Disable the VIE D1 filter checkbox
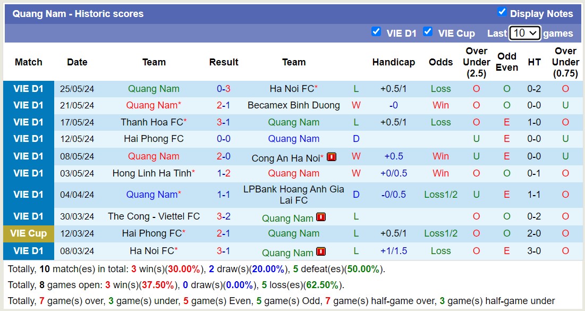 point(377,31)
